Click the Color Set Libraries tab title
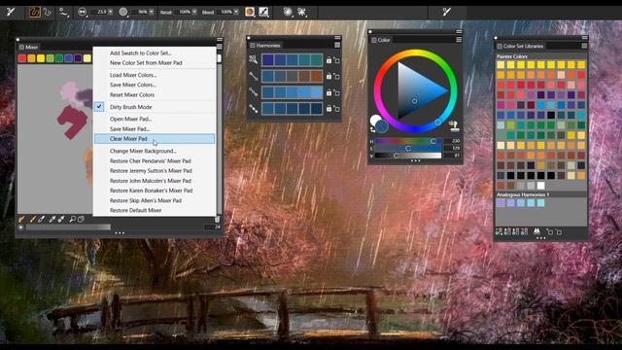Viewport: 622px width, 350px height. click(x=523, y=46)
